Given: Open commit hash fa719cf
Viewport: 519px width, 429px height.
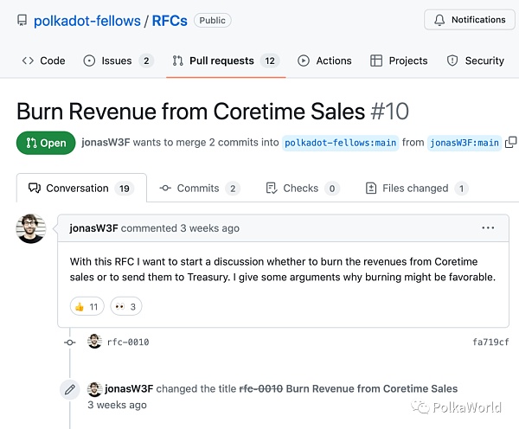Looking at the screenshot, I should coord(491,343).
